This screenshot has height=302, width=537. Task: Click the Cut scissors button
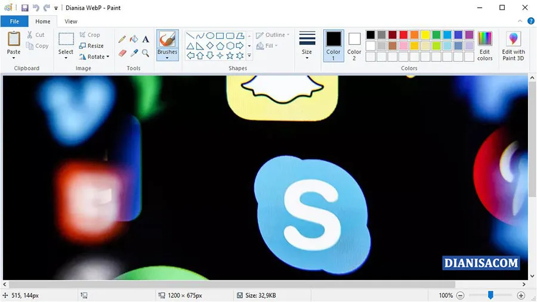(x=36, y=35)
